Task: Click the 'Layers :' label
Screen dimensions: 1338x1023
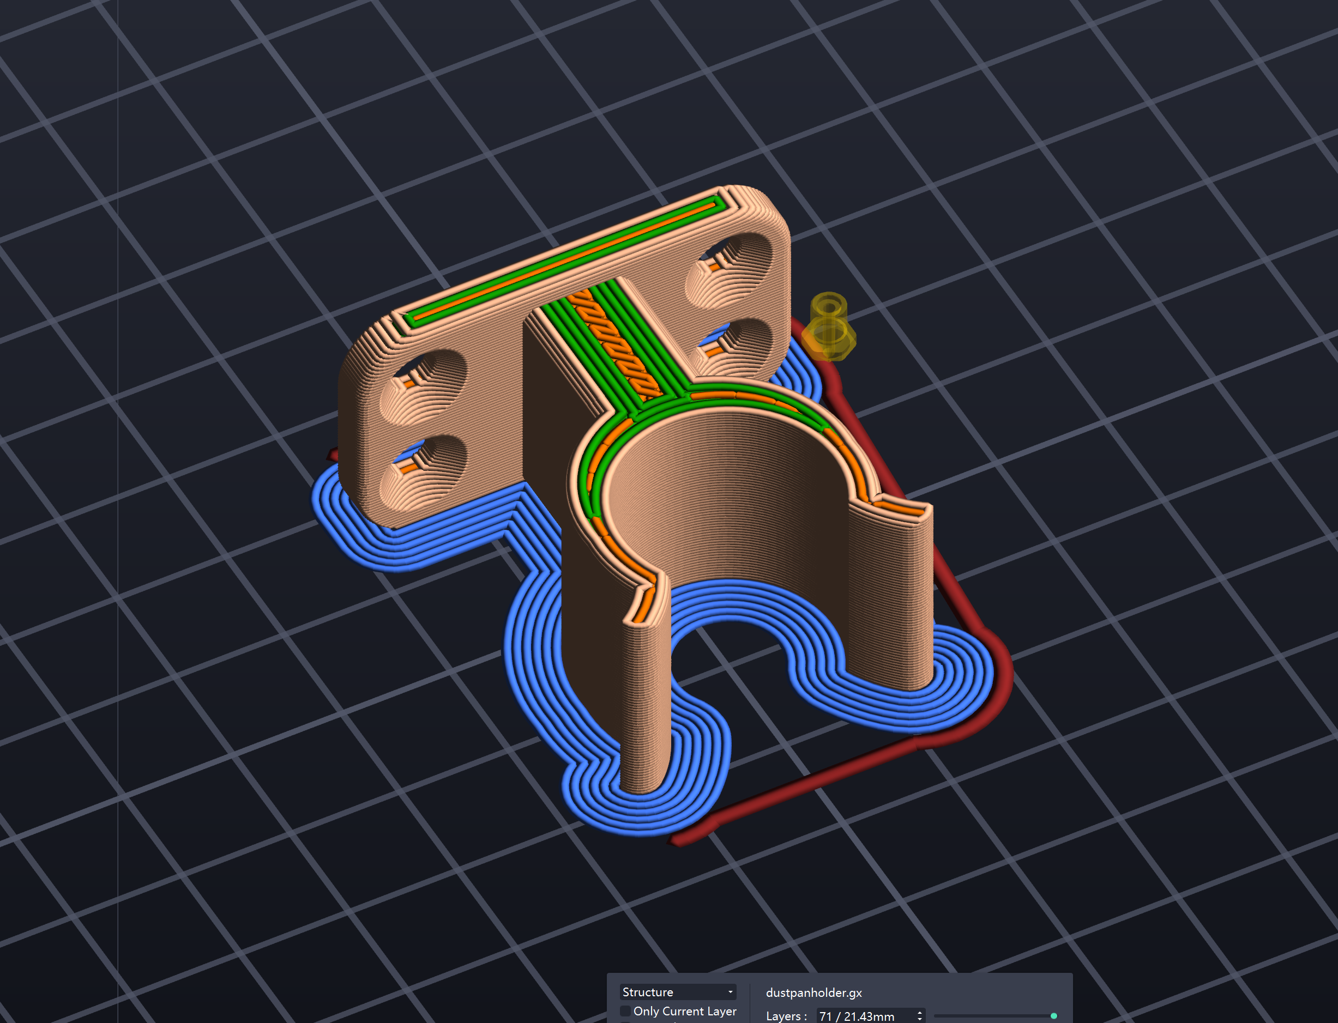Action: click(x=786, y=1016)
